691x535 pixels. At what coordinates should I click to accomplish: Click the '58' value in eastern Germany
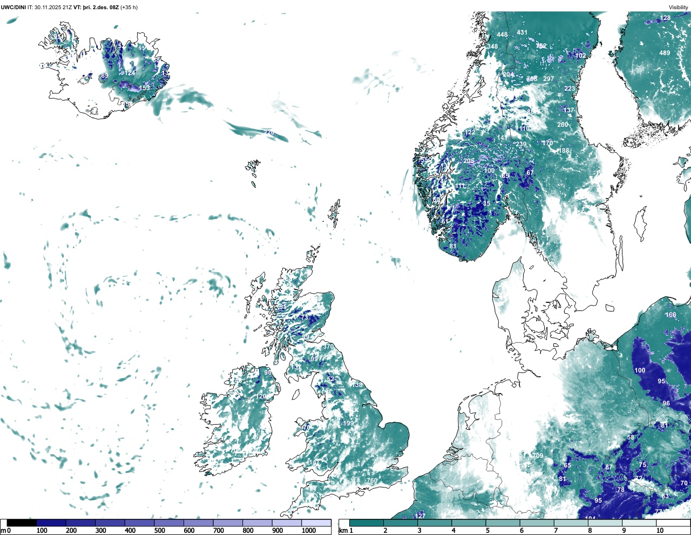631,437
